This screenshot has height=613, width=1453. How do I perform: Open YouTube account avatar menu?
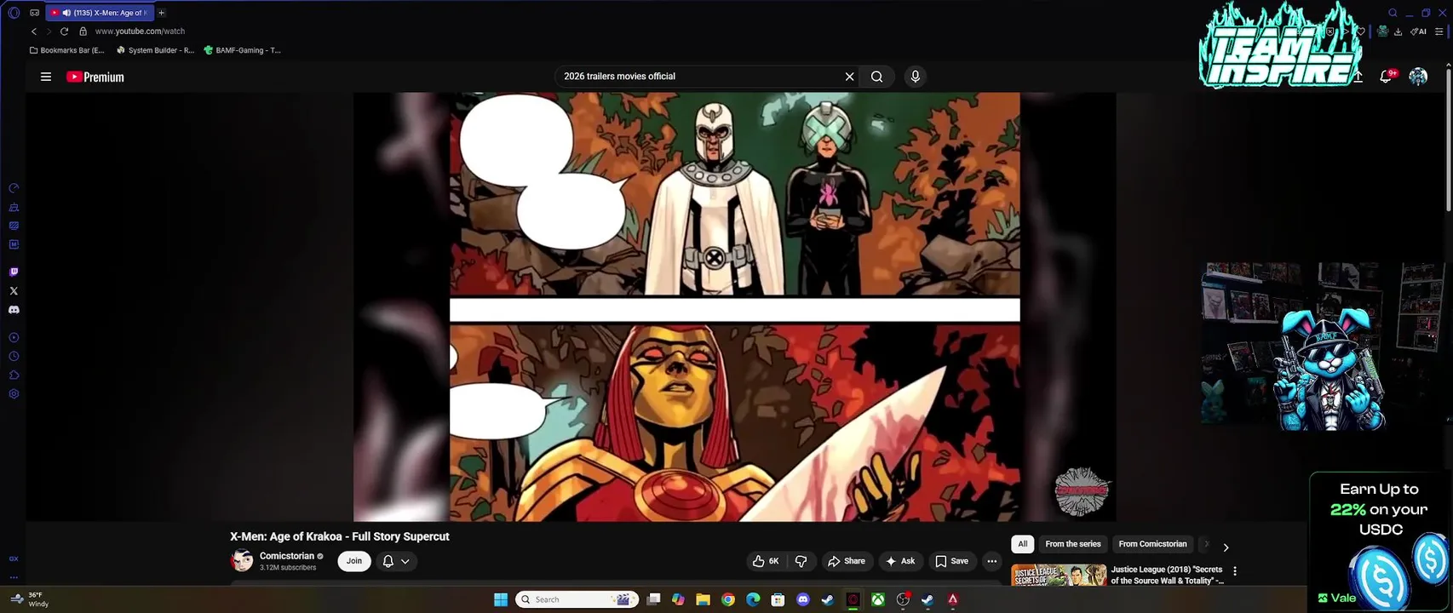[x=1418, y=77]
